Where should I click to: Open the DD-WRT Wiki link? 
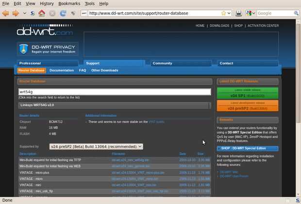click(229, 172)
